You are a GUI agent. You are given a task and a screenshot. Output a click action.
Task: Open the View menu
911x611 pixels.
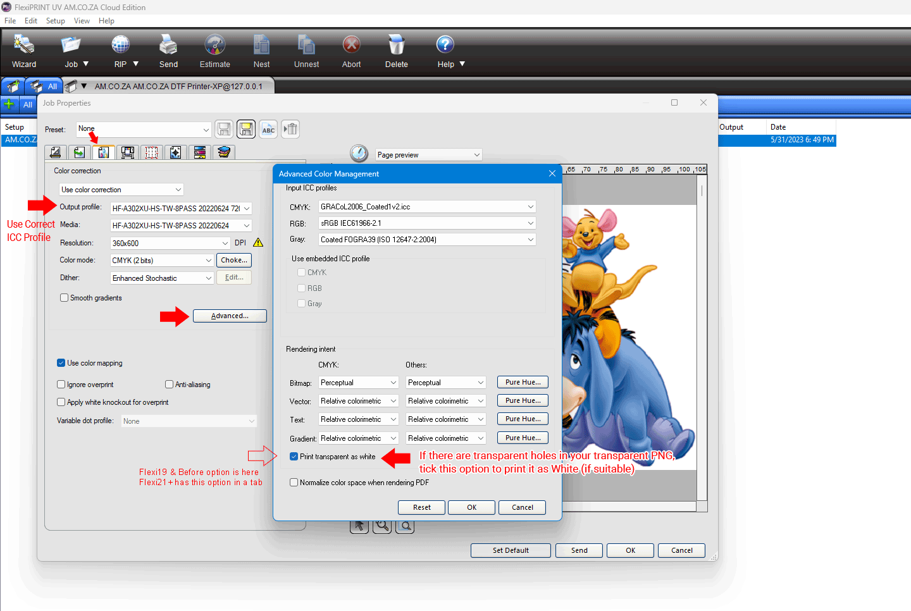coord(82,21)
